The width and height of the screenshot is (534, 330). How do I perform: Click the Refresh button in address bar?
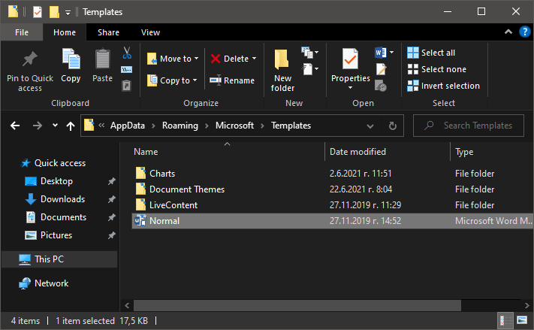[x=392, y=126]
